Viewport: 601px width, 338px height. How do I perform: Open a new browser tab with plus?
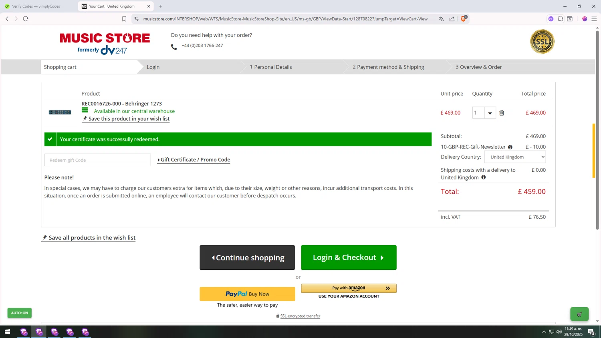pos(160,6)
